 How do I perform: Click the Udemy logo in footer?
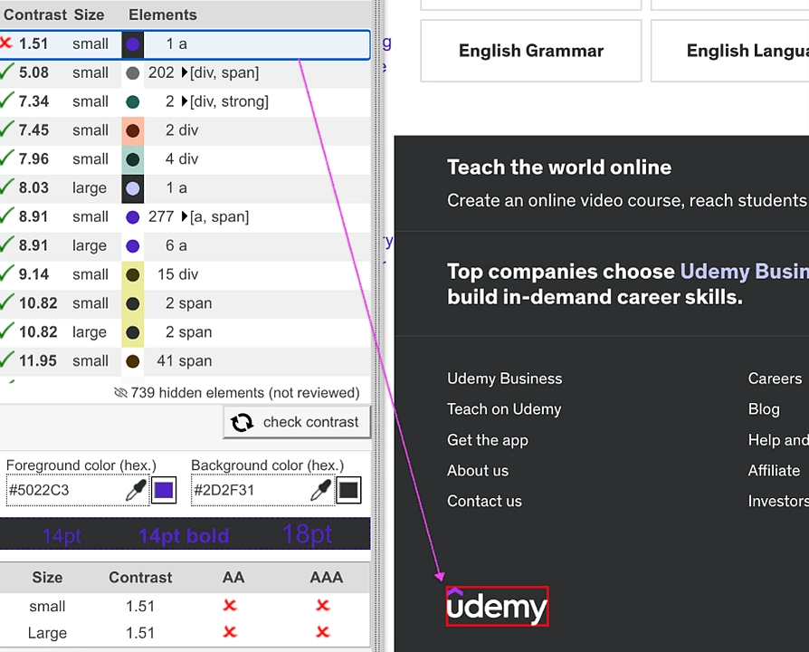pyautogui.click(x=497, y=606)
